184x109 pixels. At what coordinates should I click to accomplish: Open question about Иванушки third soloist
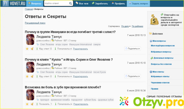click(70, 32)
